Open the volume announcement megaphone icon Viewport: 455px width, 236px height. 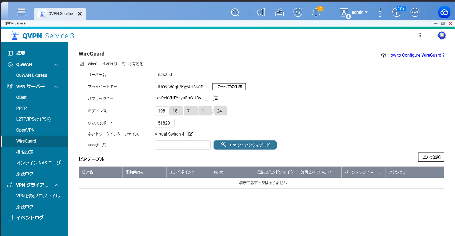click(x=261, y=12)
